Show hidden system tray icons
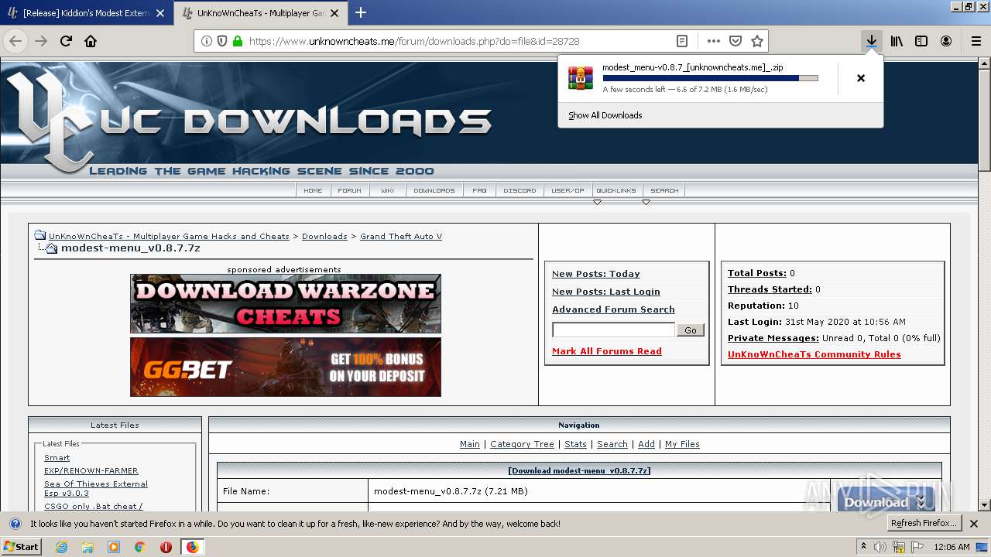 click(863, 547)
